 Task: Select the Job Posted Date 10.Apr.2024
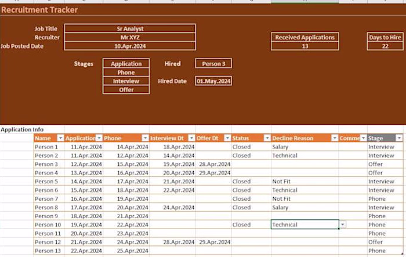pyautogui.click(x=130, y=46)
